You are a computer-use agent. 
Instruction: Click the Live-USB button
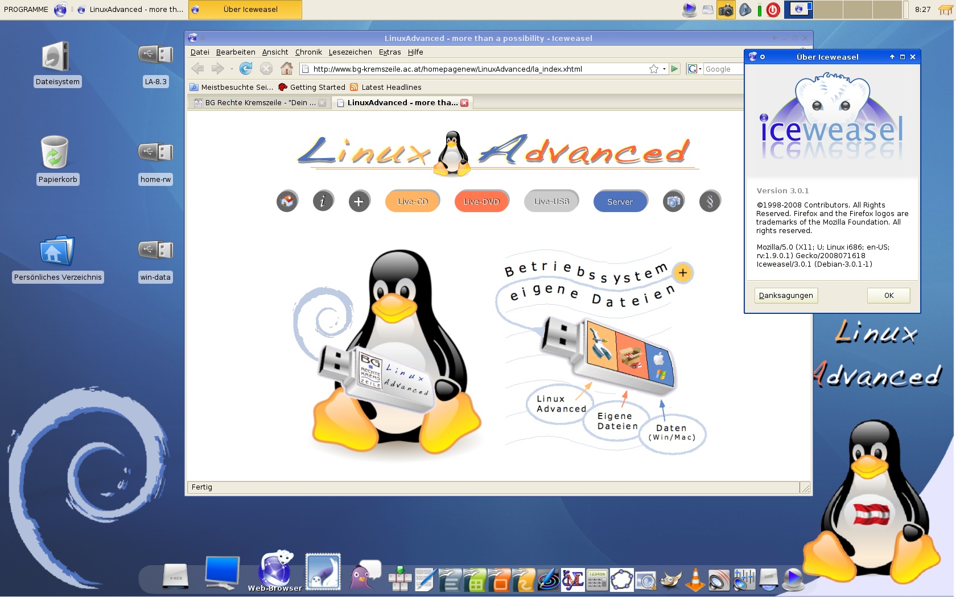point(551,201)
